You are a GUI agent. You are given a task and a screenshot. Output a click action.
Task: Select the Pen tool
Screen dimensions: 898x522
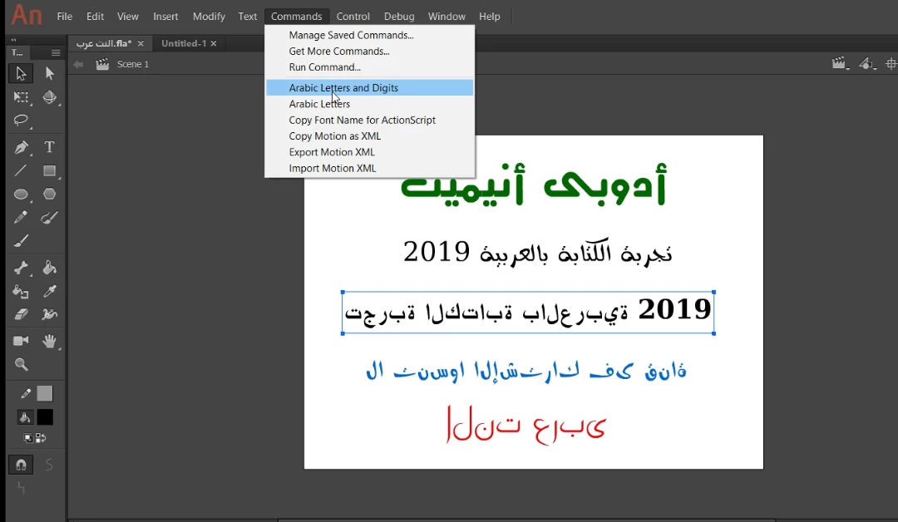[21, 147]
